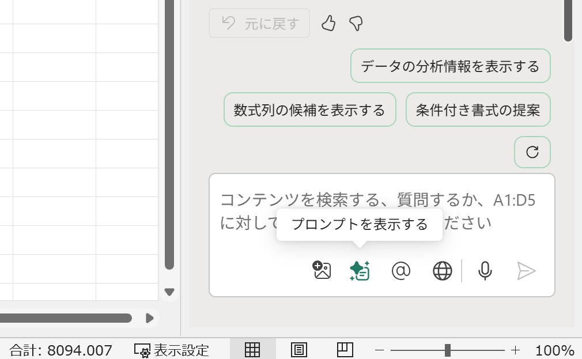Start voice input with the microphone icon
Viewport: 582px width, 359px height.
coord(485,271)
